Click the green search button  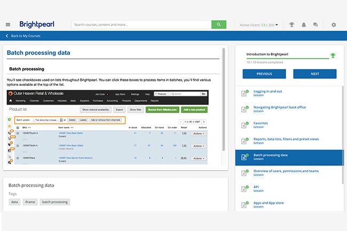[x=219, y=25]
